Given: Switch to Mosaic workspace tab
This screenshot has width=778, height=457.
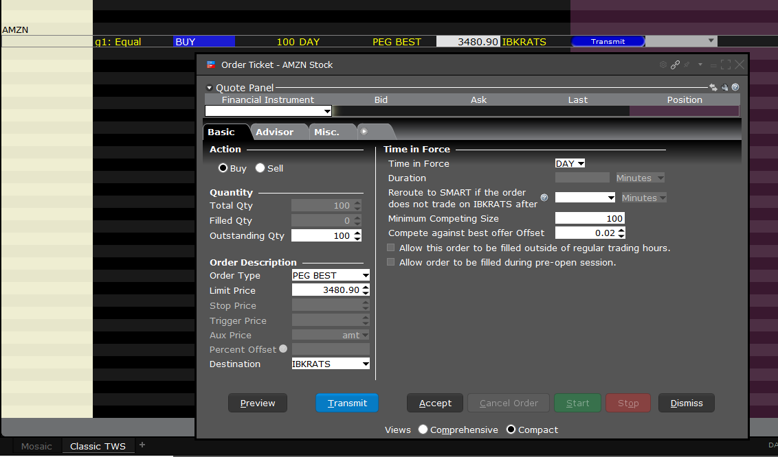Looking at the screenshot, I should coord(36,446).
